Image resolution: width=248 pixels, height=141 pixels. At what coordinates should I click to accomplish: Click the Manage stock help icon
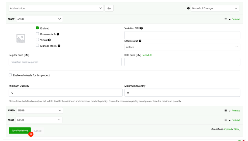(59, 46)
